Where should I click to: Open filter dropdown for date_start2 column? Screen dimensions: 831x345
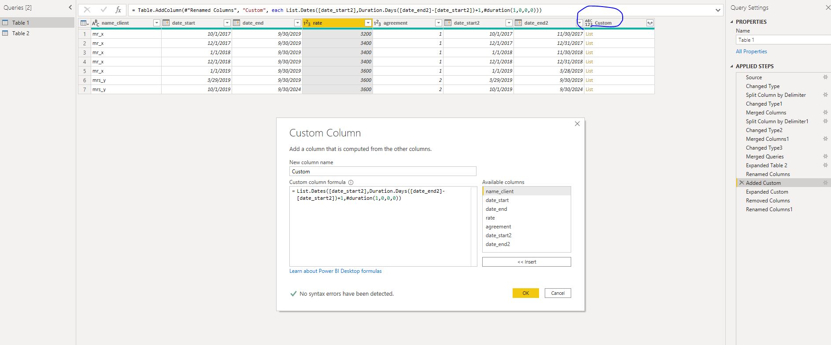click(509, 23)
